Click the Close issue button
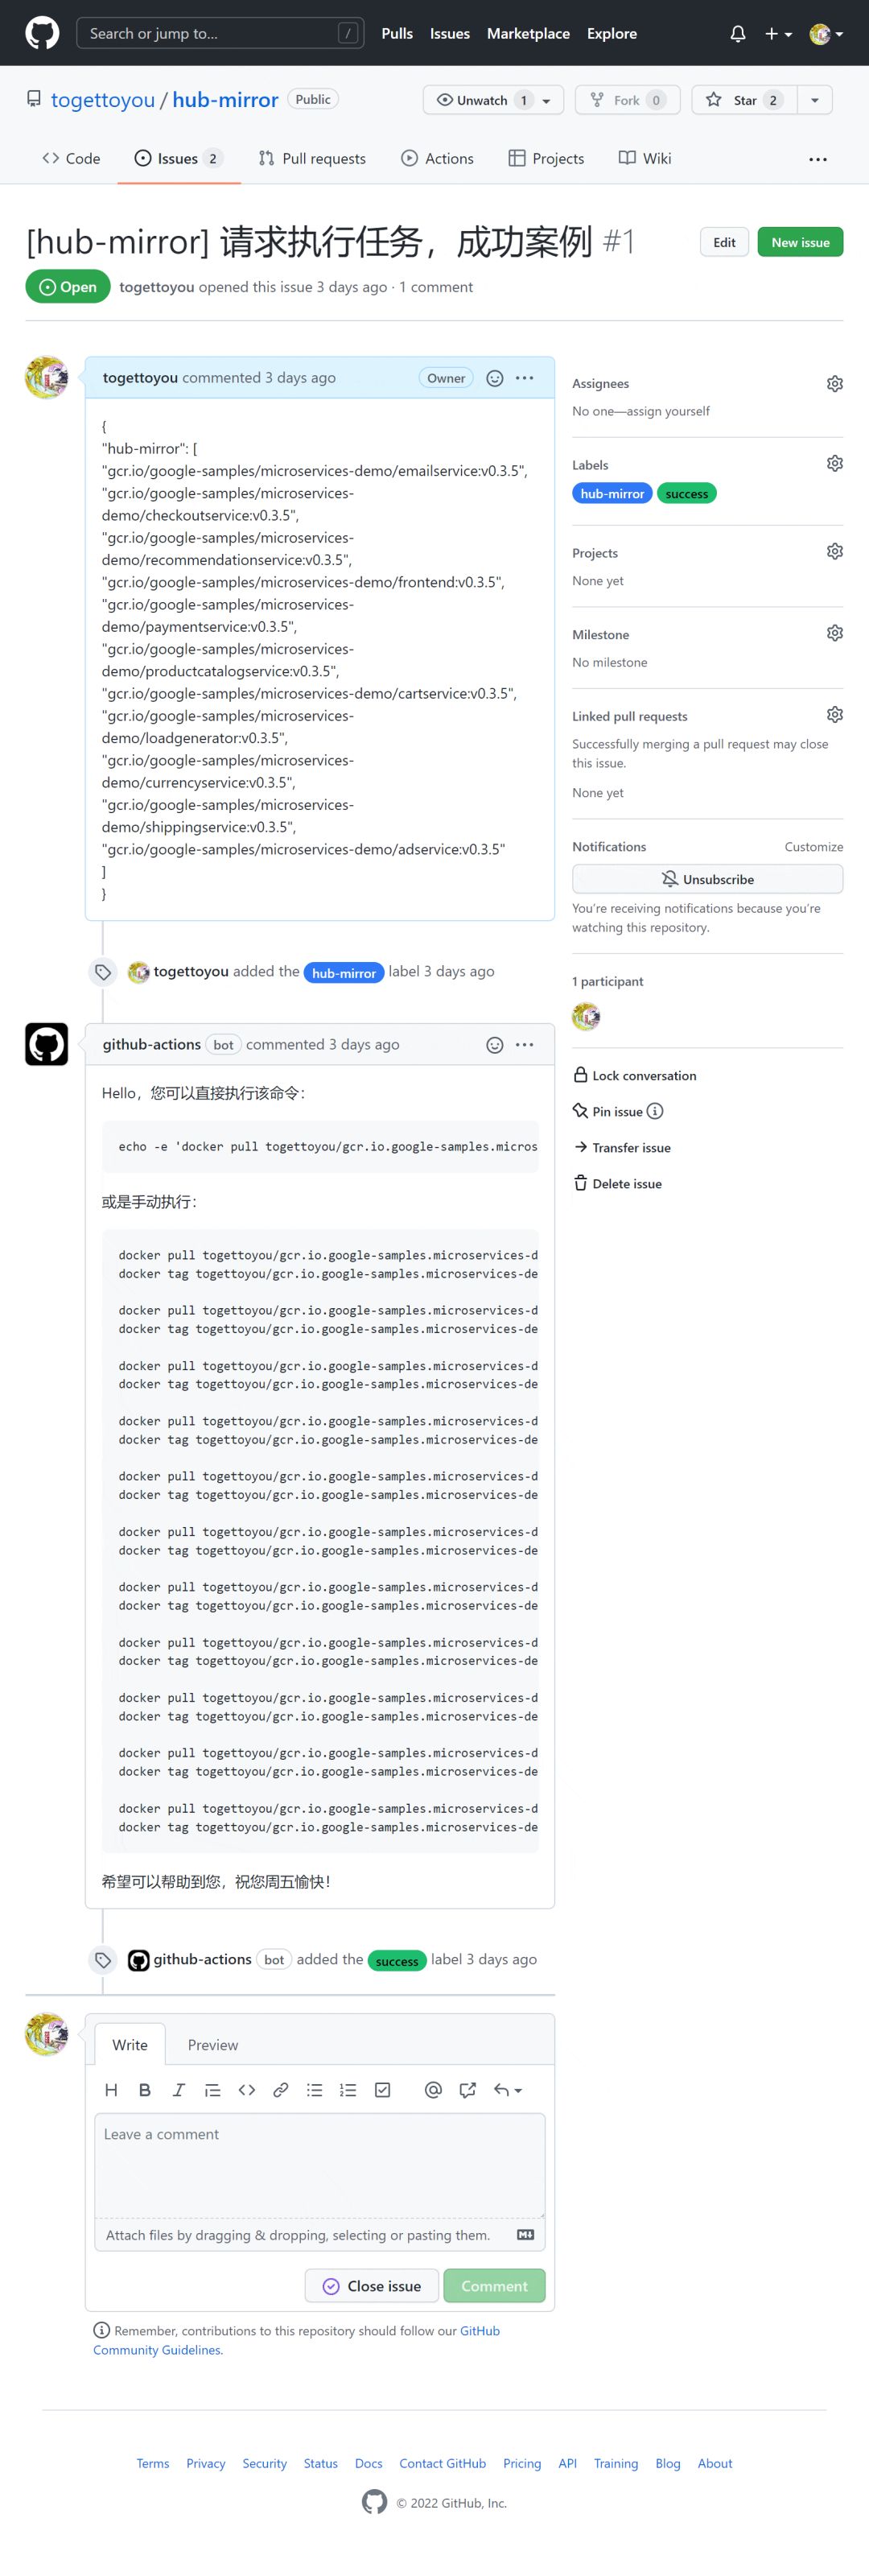Image resolution: width=869 pixels, height=2576 pixels. (371, 2285)
